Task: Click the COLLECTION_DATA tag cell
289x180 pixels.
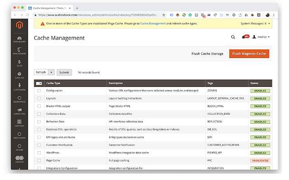Action: pyautogui.click(x=219, y=114)
